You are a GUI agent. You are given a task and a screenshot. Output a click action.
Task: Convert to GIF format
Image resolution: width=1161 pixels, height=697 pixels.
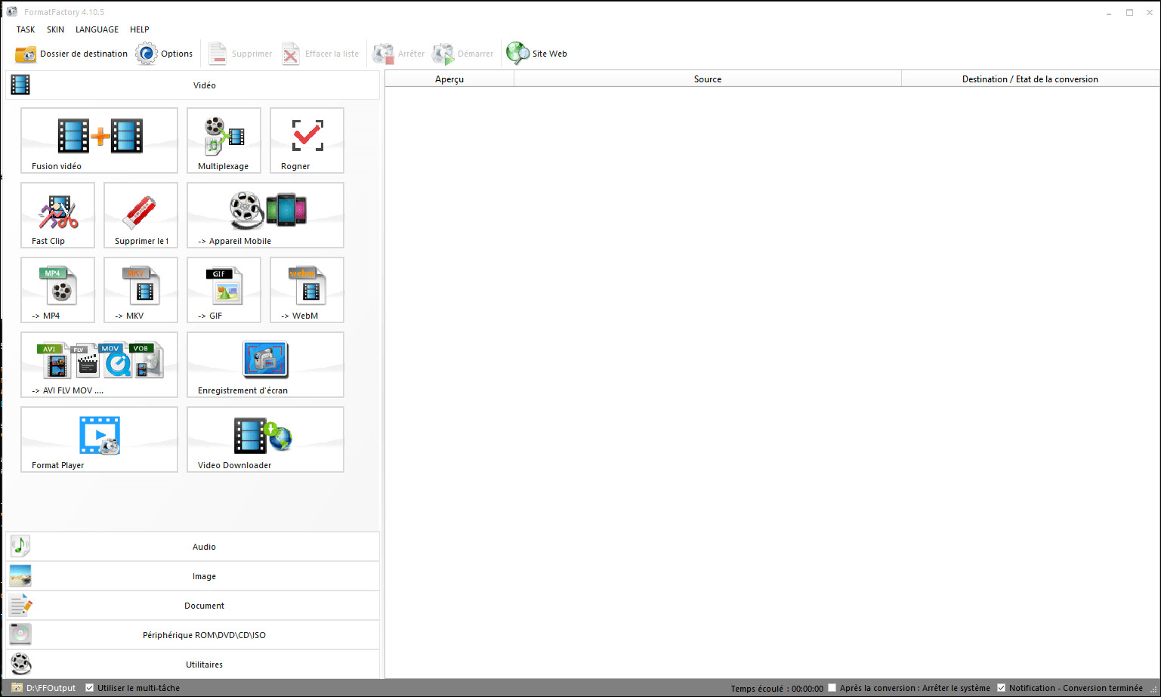click(224, 290)
